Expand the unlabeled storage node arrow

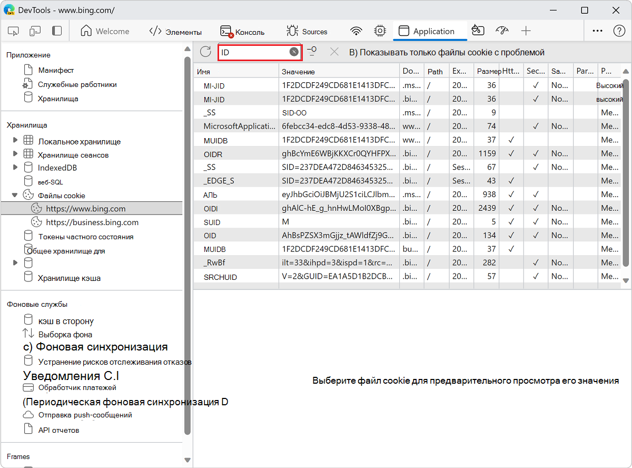[x=15, y=262]
